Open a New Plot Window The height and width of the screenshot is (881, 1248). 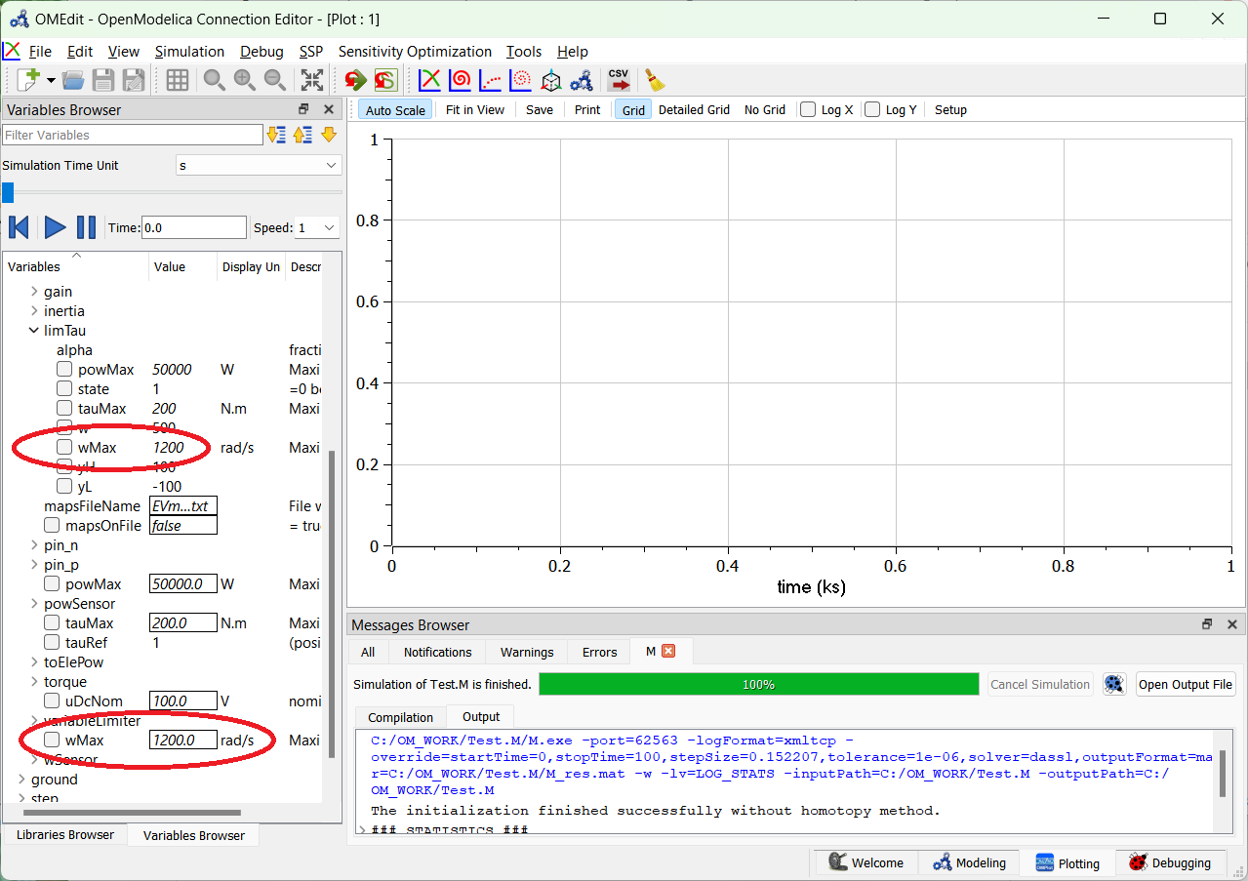click(x=429, y=80)
